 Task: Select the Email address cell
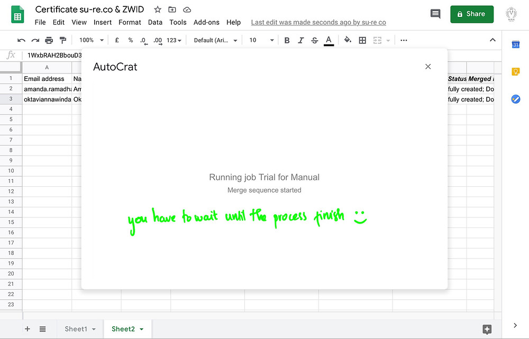pos(47,79)
